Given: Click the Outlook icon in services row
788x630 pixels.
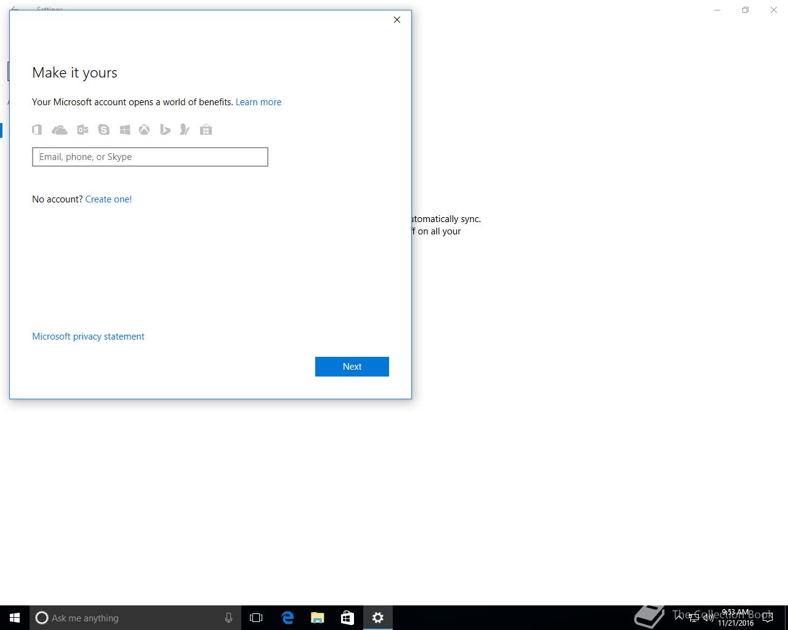Looking at the screenshot, I should pos(82,129).
